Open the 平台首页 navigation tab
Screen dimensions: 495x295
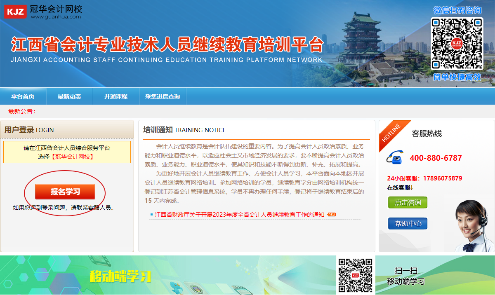(23, 96)
